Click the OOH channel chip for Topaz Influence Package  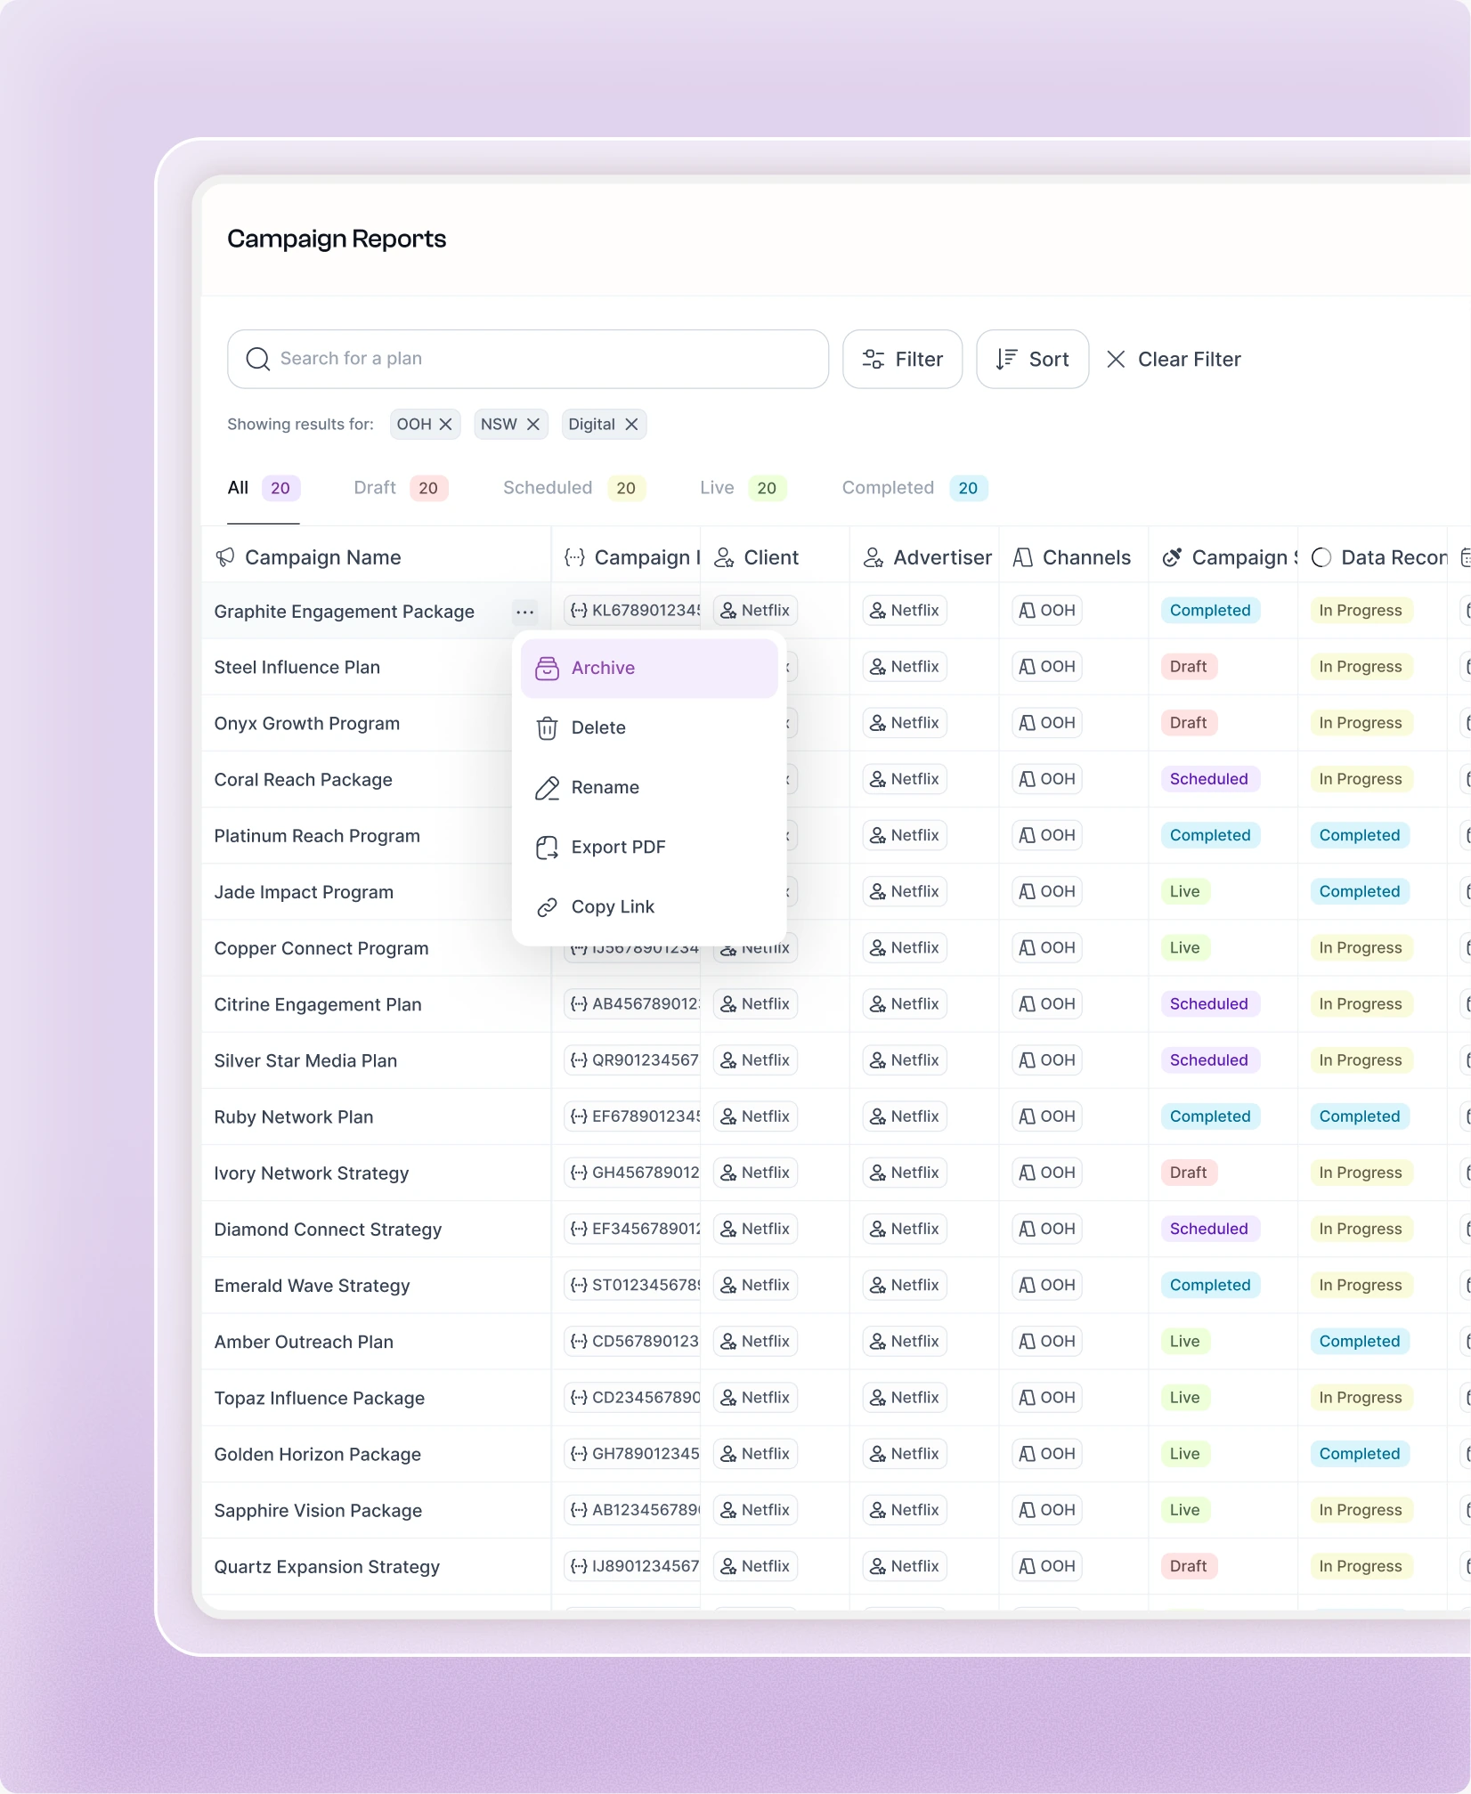click(x=1047, y=1397)
